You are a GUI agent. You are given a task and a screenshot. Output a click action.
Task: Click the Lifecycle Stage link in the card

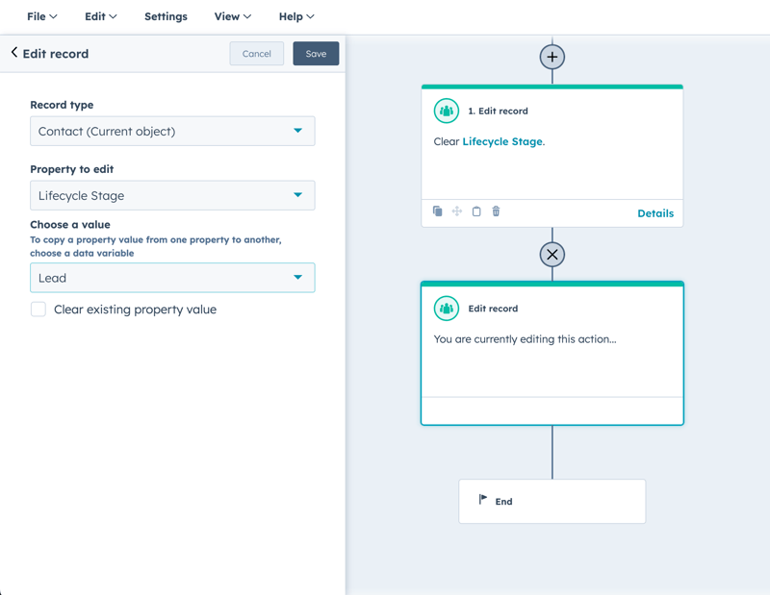[x=502, y=141]
